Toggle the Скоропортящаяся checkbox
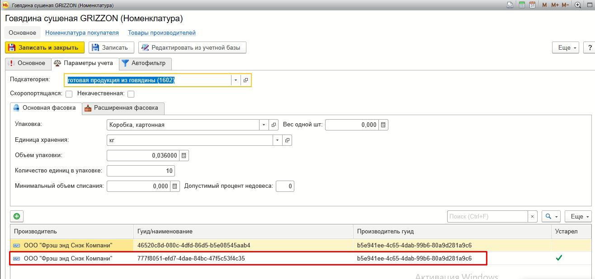Viewport: 595px width, 279px height. (69, 94)
